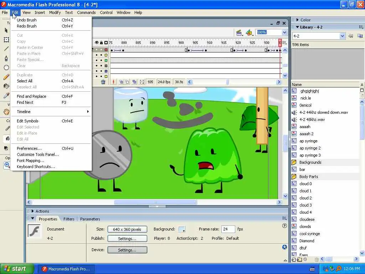Open the Edit Symbols shapes icon
This screenshot has height=274, width=365.
pos(249,32)
